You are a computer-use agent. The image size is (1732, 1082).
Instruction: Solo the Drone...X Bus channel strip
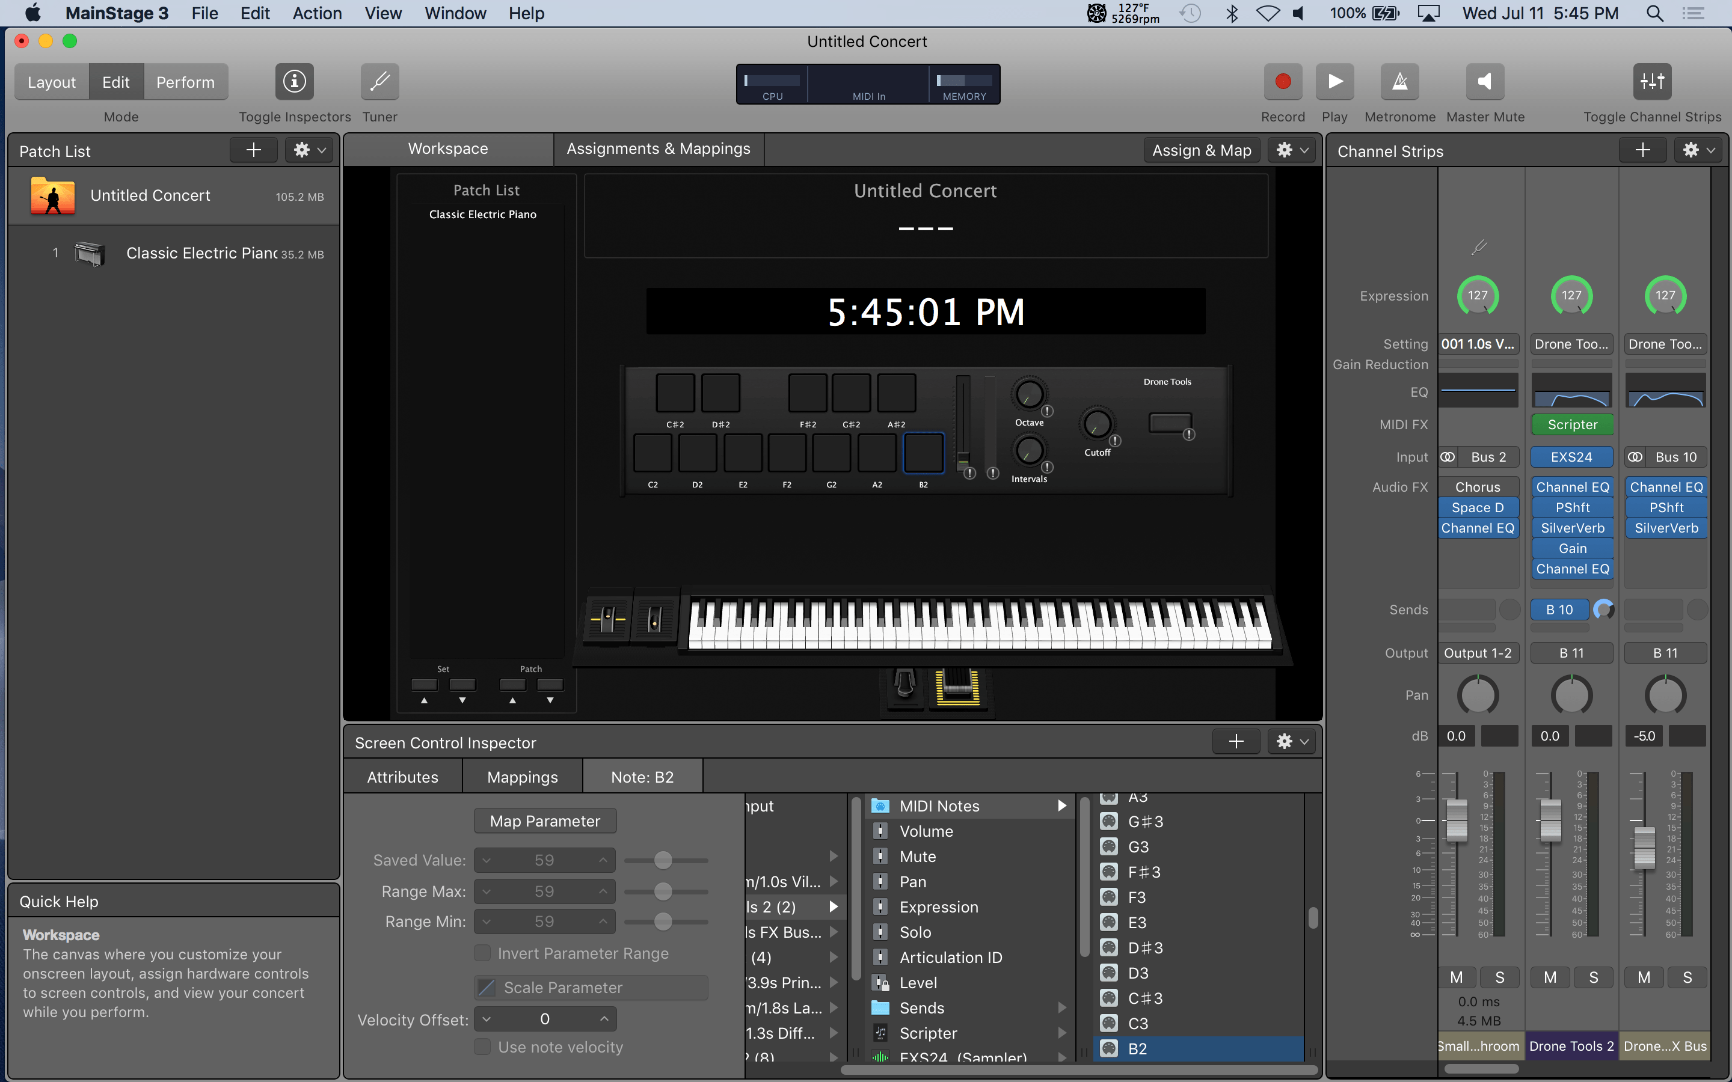point(1687,977)
